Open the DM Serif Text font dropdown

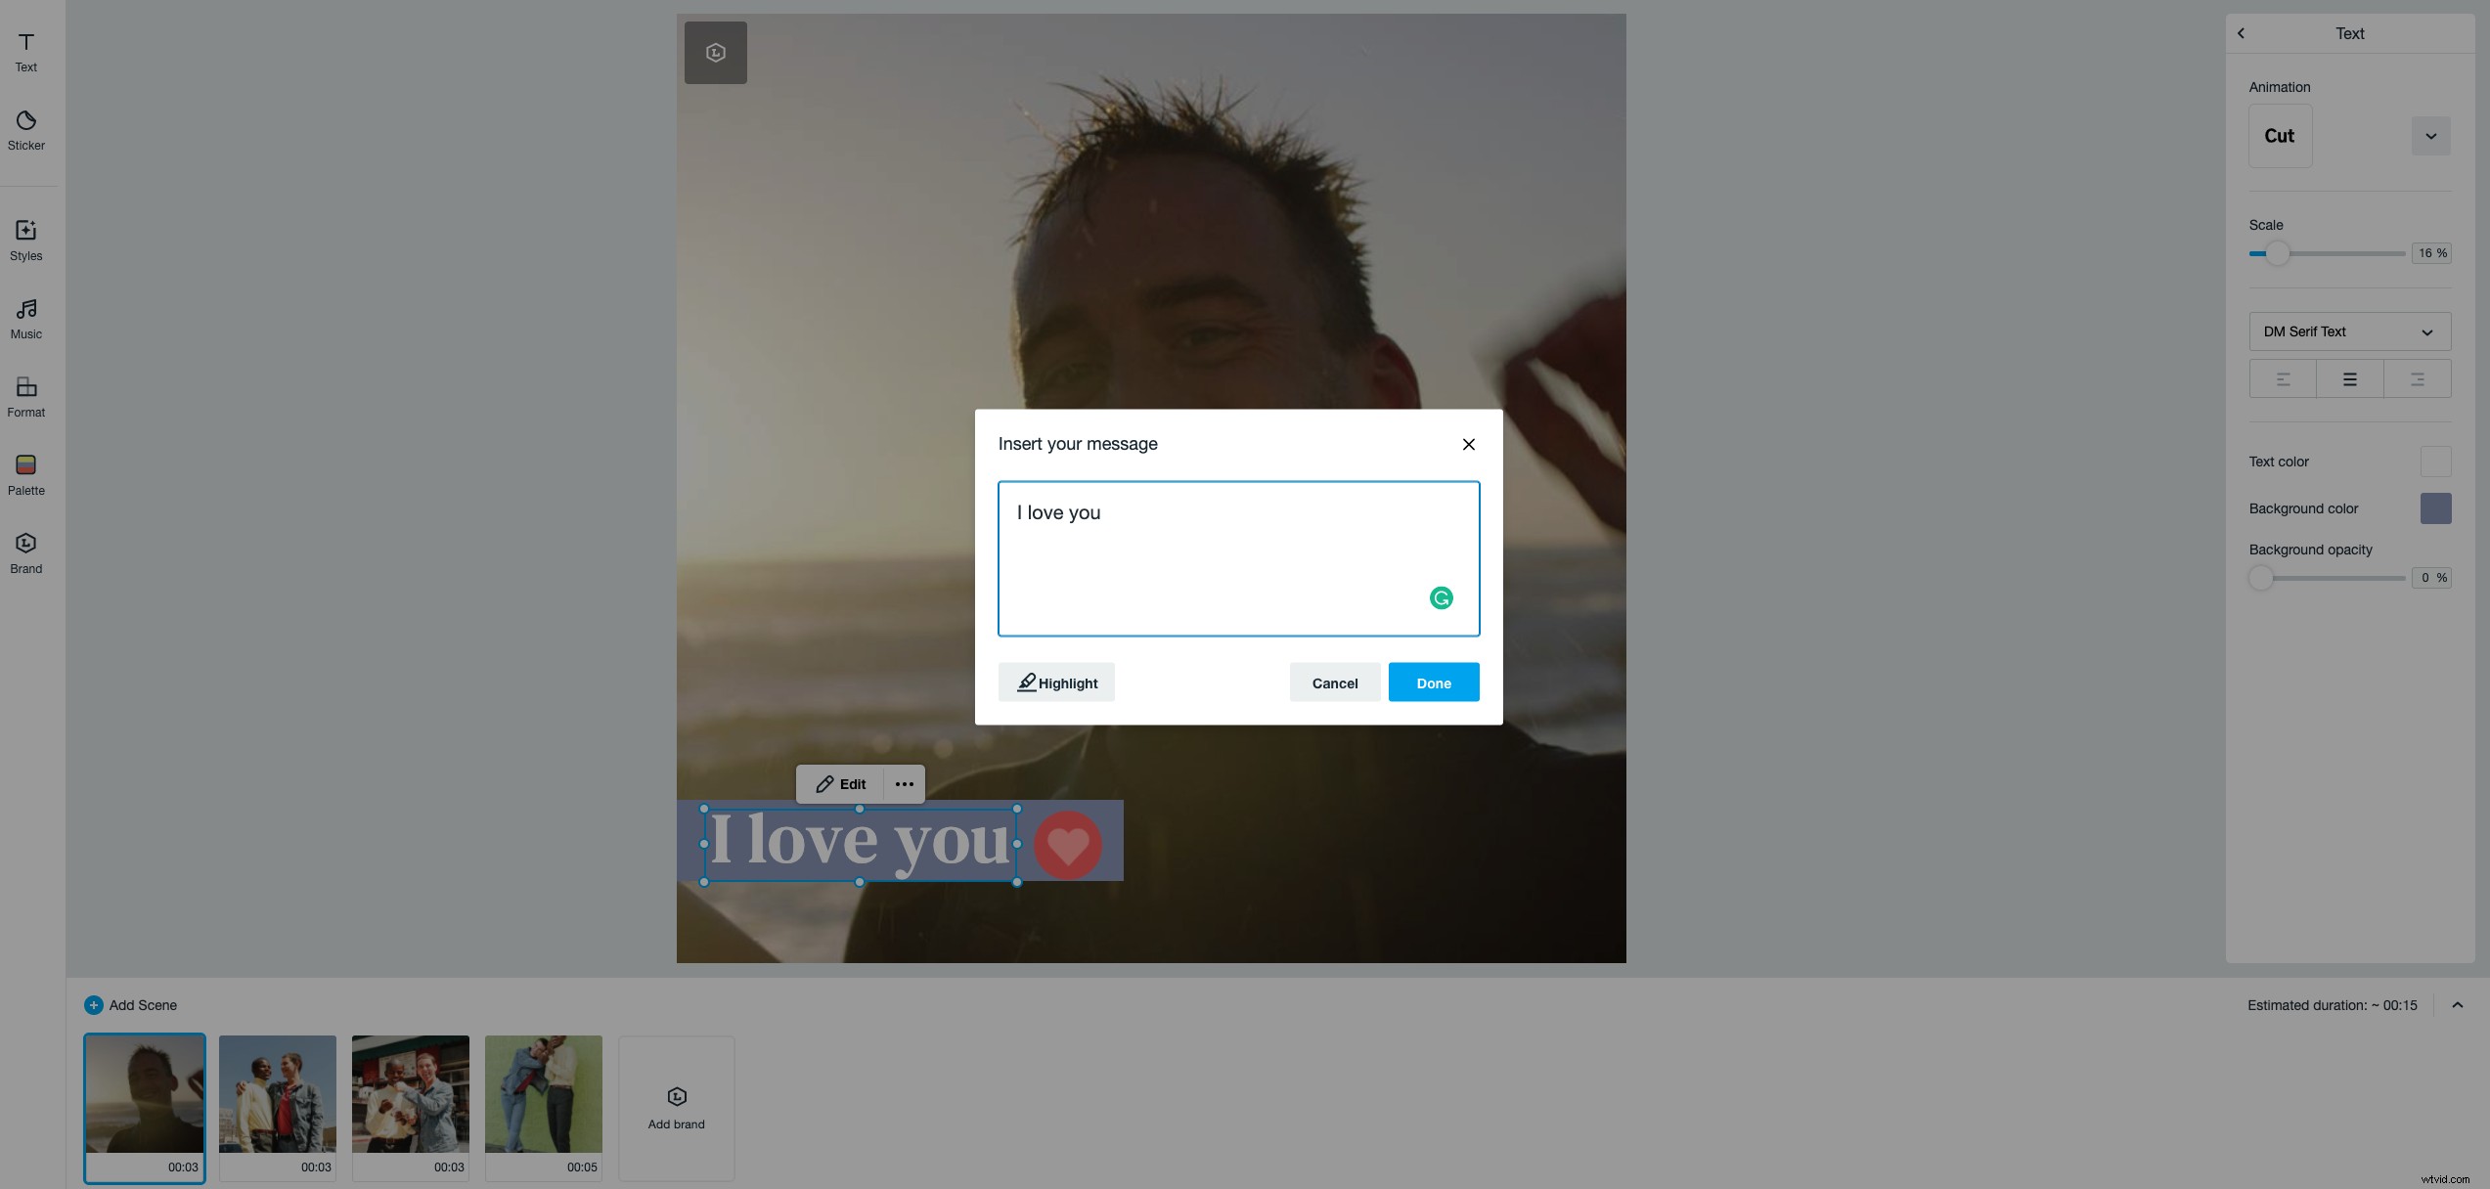point(2349,331)
